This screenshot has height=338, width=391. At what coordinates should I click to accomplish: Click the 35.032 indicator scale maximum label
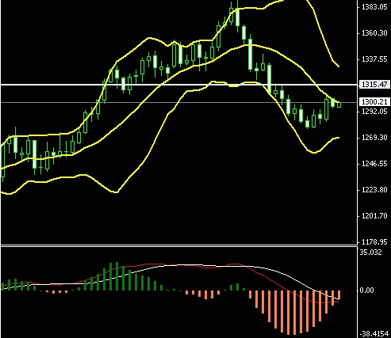pyautogui.click(x=370, y=253)
